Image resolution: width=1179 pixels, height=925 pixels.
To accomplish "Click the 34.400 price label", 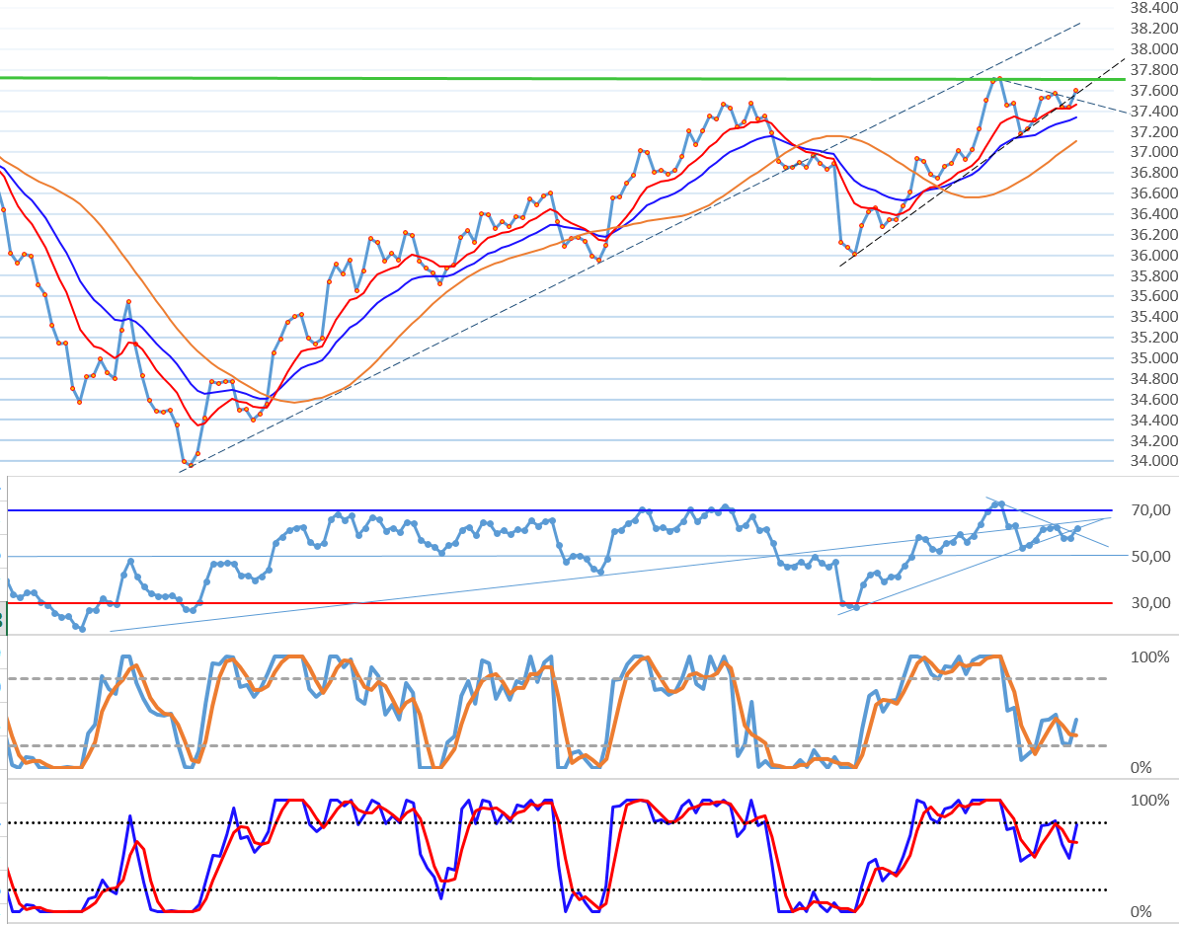I will point(1154,420).
